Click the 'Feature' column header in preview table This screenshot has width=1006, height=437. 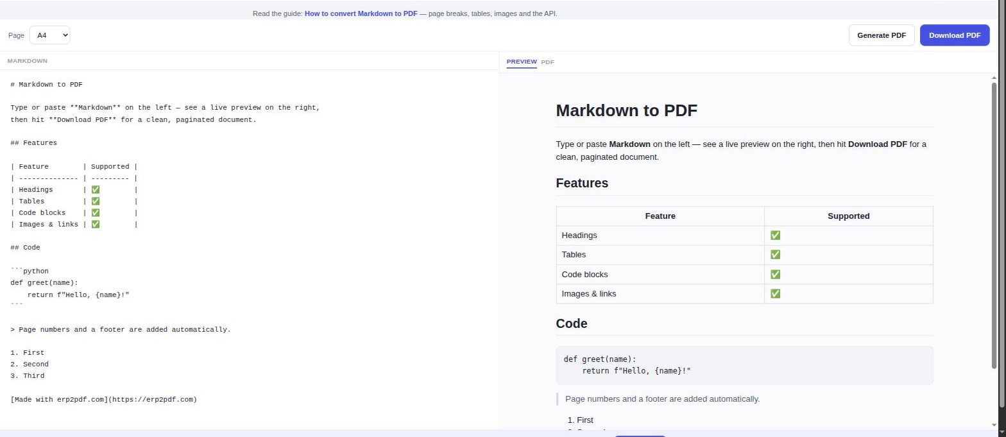click(660, 216)
